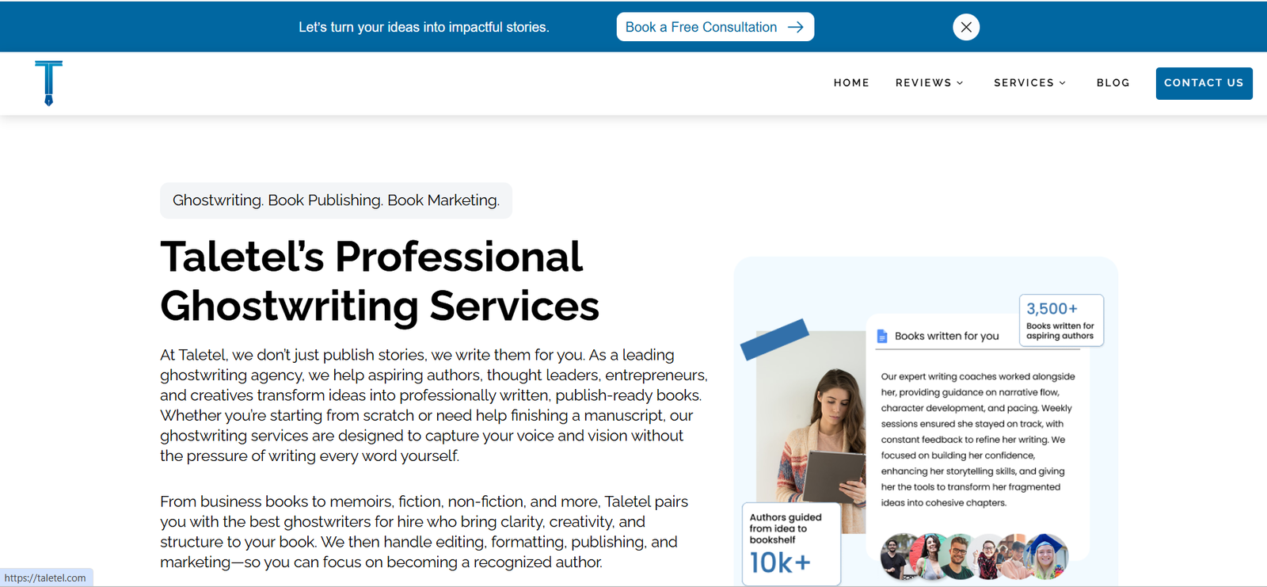Click the bearded man with glasses avatar
The image size is (1267, 587).
[x=958, y=556]
